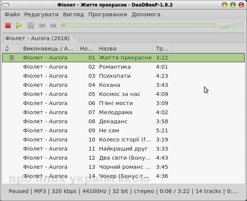Sort by duration column header
The height and width of the screenshot is (201, 247).
(163, 48)
